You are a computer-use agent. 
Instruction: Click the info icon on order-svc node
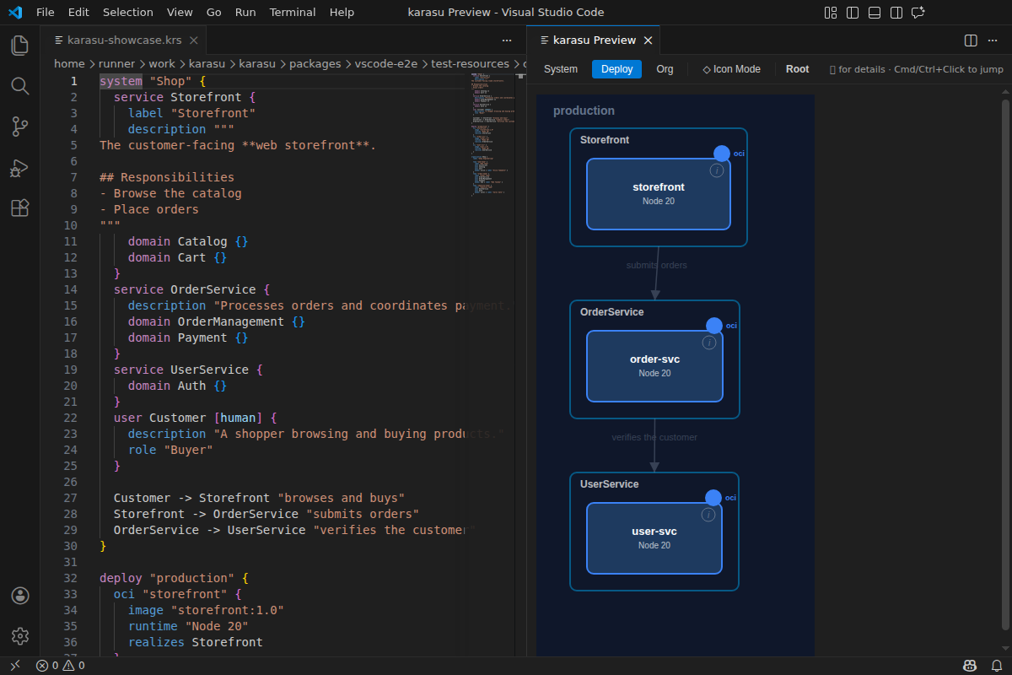[709, 343]
